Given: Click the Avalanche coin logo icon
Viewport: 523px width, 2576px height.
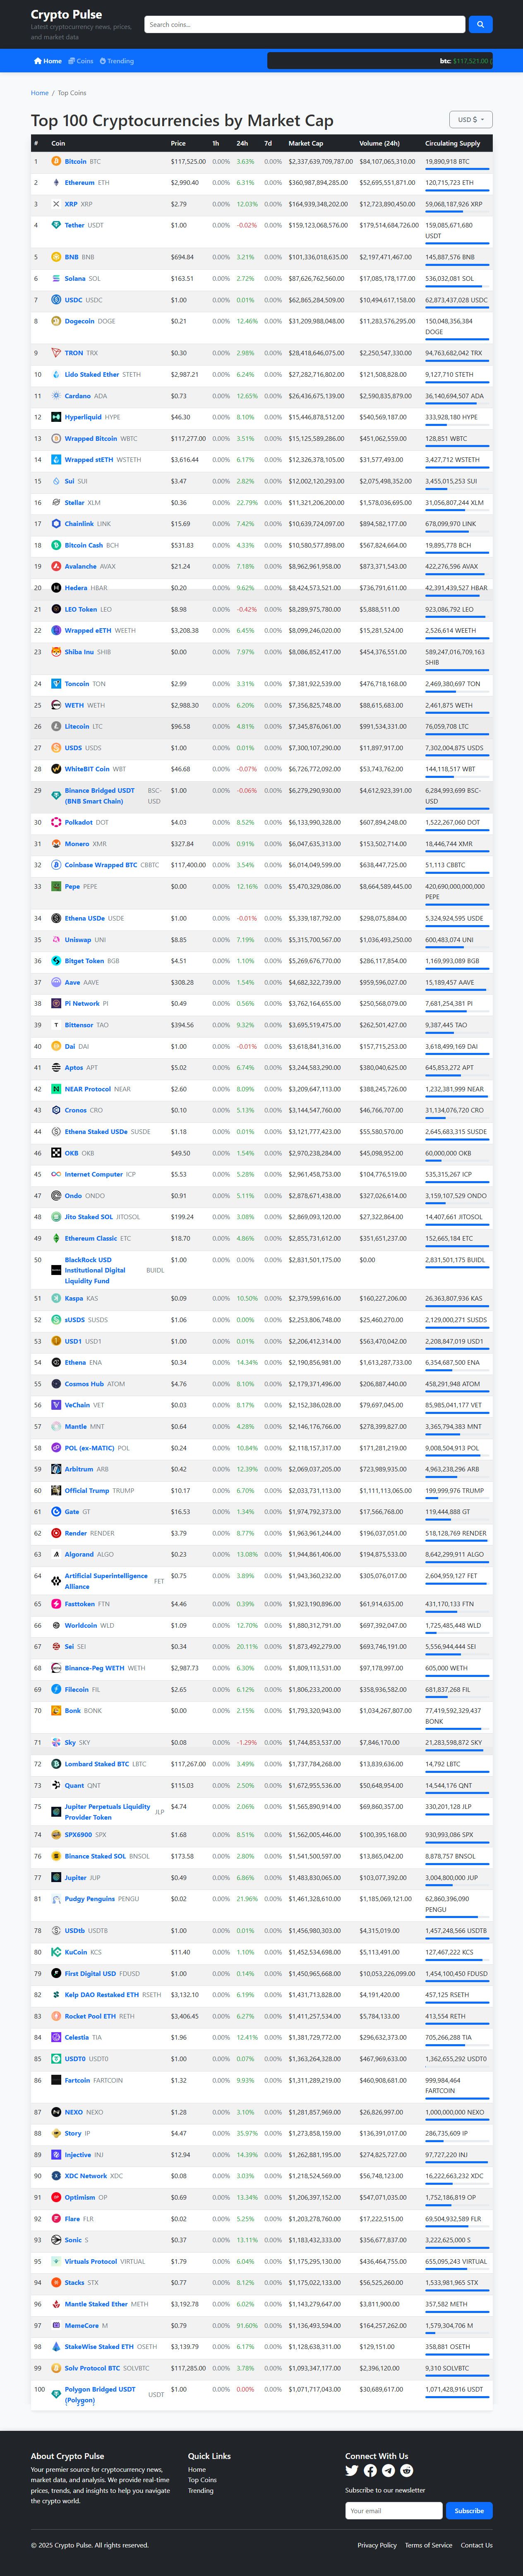Looking at the screenshot, I should (56, 567).
